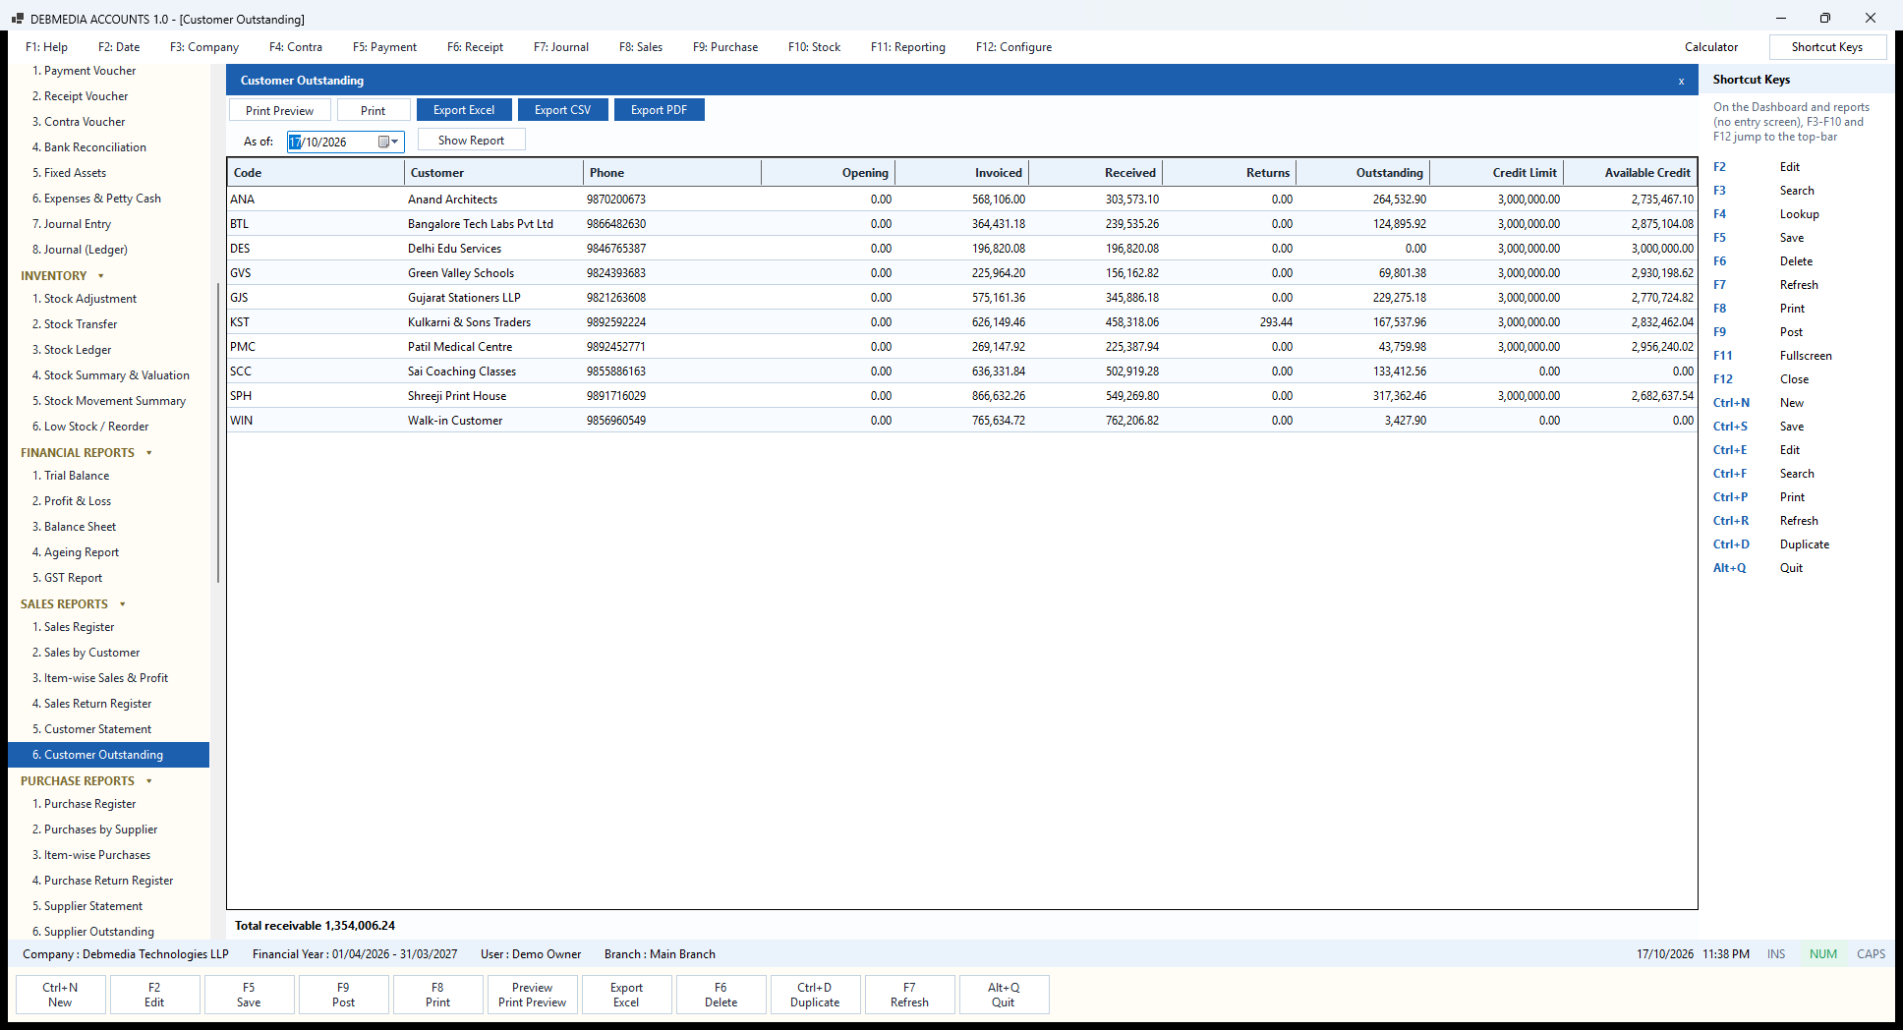
Task: Click the NUM indicator in status bar
Action: coord(1822,954)
